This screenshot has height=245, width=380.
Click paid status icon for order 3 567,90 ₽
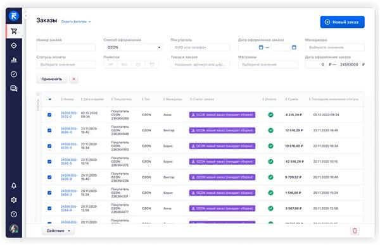coord(270,208)
